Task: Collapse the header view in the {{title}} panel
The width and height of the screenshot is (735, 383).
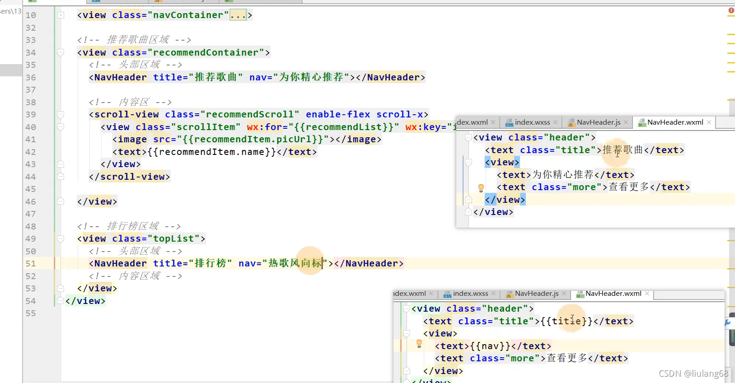Action: [407, 309]
